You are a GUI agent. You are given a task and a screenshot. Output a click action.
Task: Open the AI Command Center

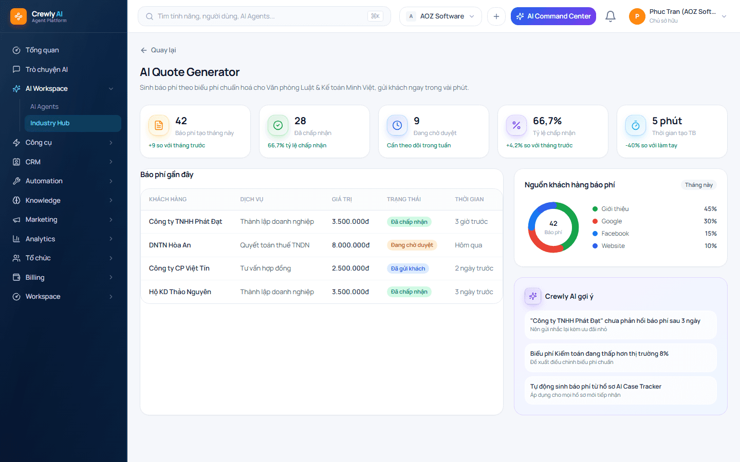pyautogui.click(x=553, y=16)
